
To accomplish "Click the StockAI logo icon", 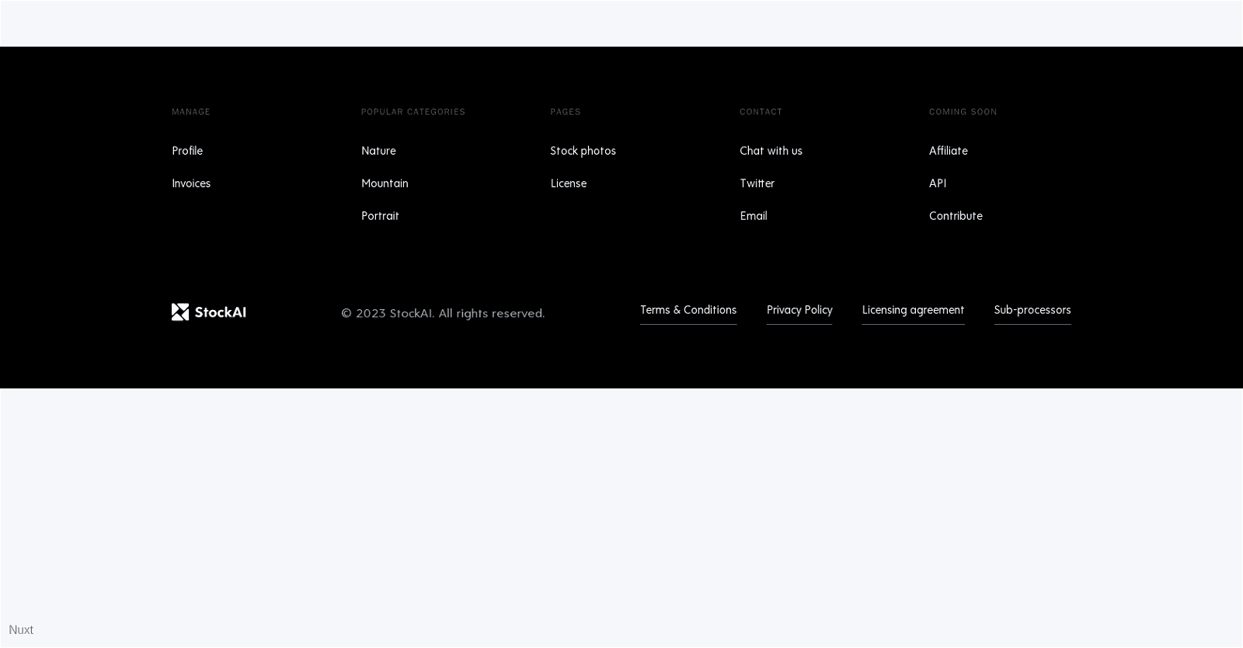I will [180, 312].
